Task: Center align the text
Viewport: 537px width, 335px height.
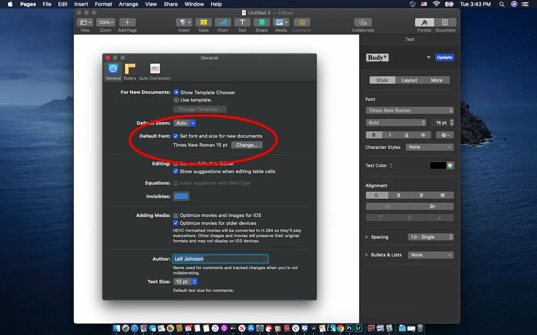Action: pyautogui.click(x=398, y=195)
